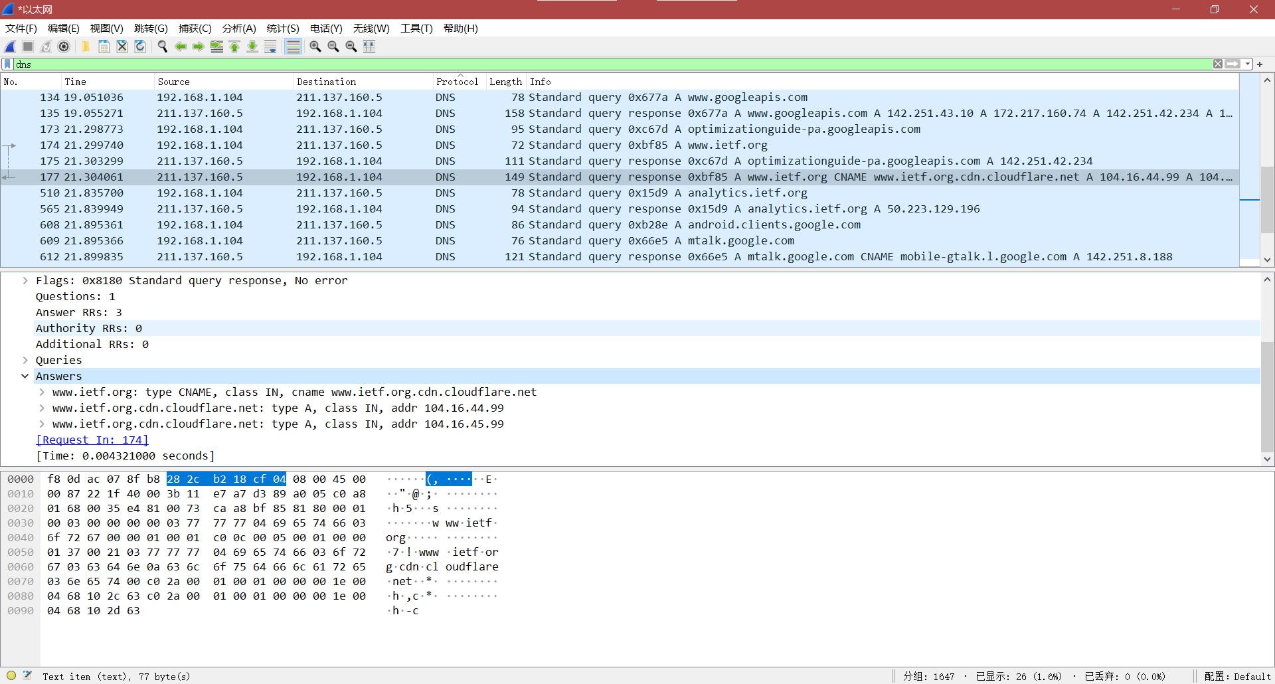Stop the running packet capture
1275x684 pixels.
[x=28, y=46]
